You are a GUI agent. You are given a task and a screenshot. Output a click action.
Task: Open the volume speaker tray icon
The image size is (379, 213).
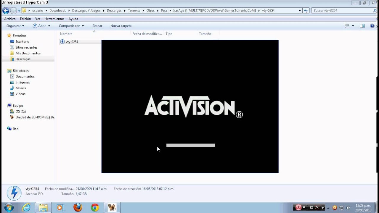click(x=348, y=208)
